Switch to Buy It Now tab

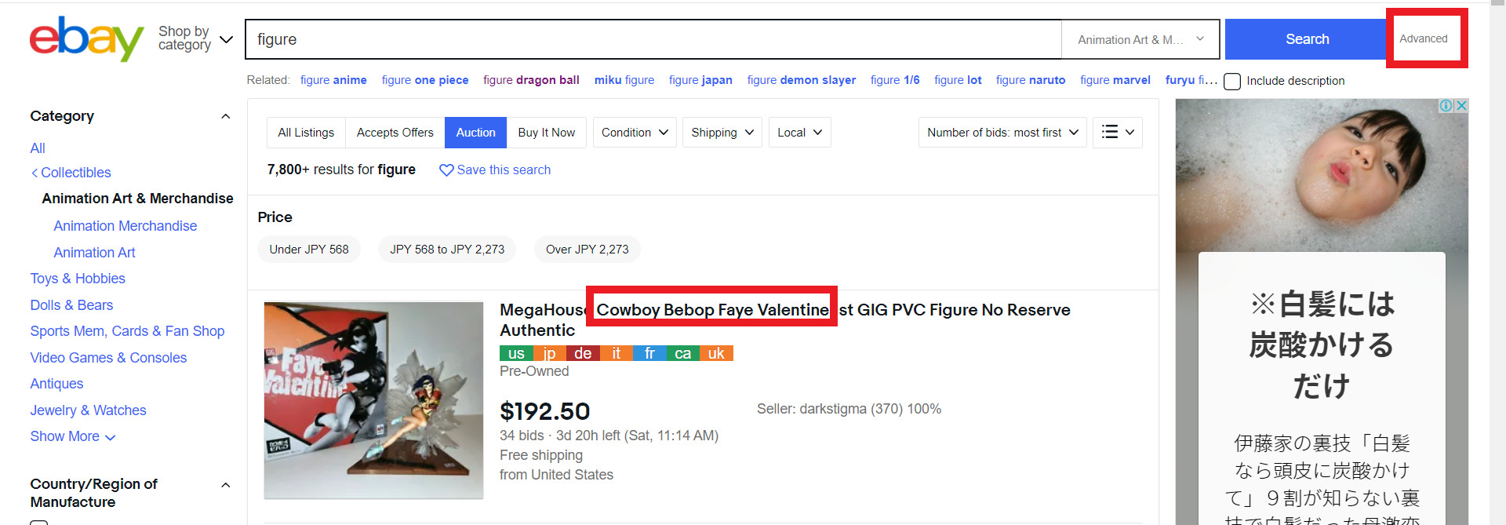coord(547,133)
